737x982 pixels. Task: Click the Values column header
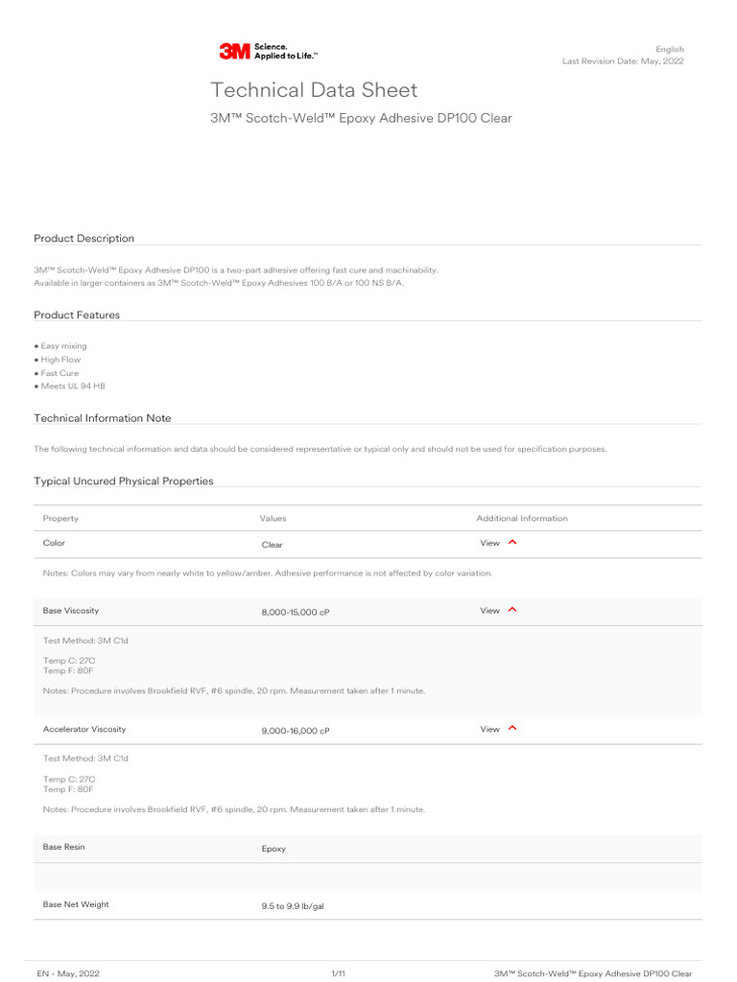pos(273,519)
